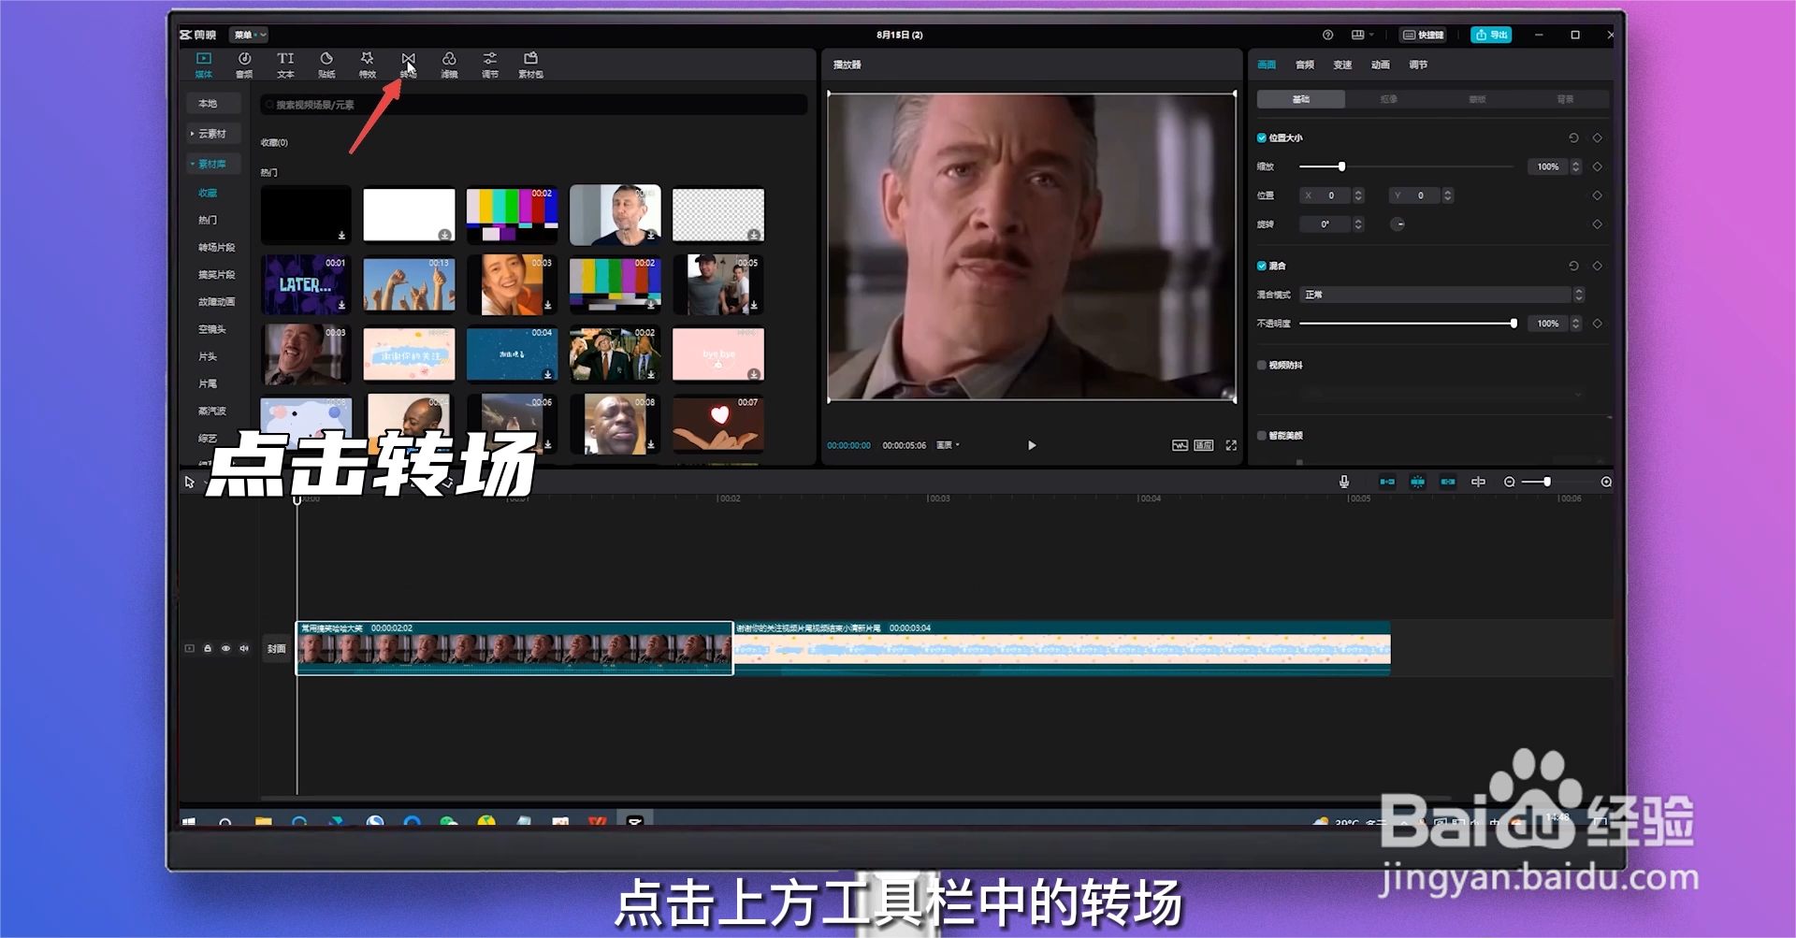
Task: Click the 不透明度 opacity slider handle
Action: (1514, 324)
